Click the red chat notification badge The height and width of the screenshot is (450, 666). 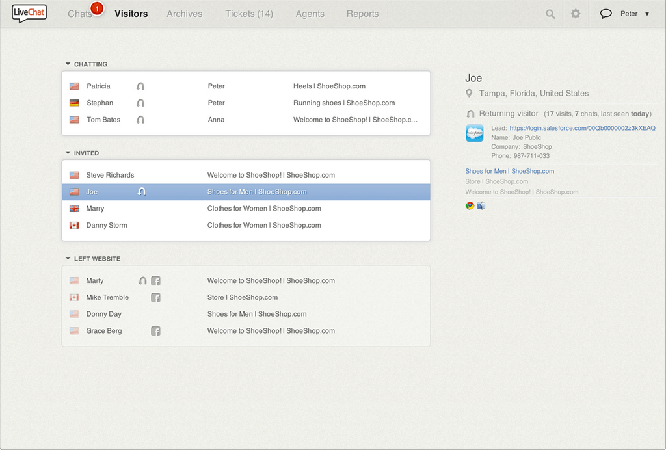pyautogui.click(x=97, y=8)
